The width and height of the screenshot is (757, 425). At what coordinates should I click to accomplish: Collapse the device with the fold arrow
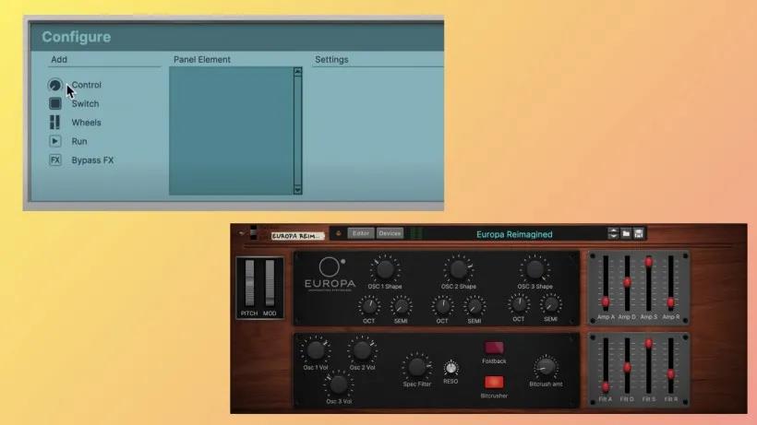[x=241, y=233]
